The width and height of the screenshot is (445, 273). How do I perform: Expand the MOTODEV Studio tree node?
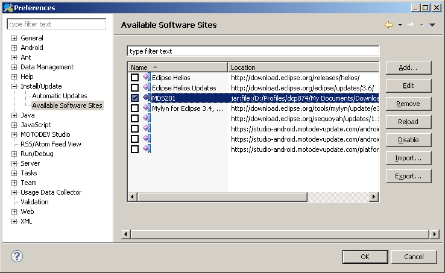pos(14,134)
